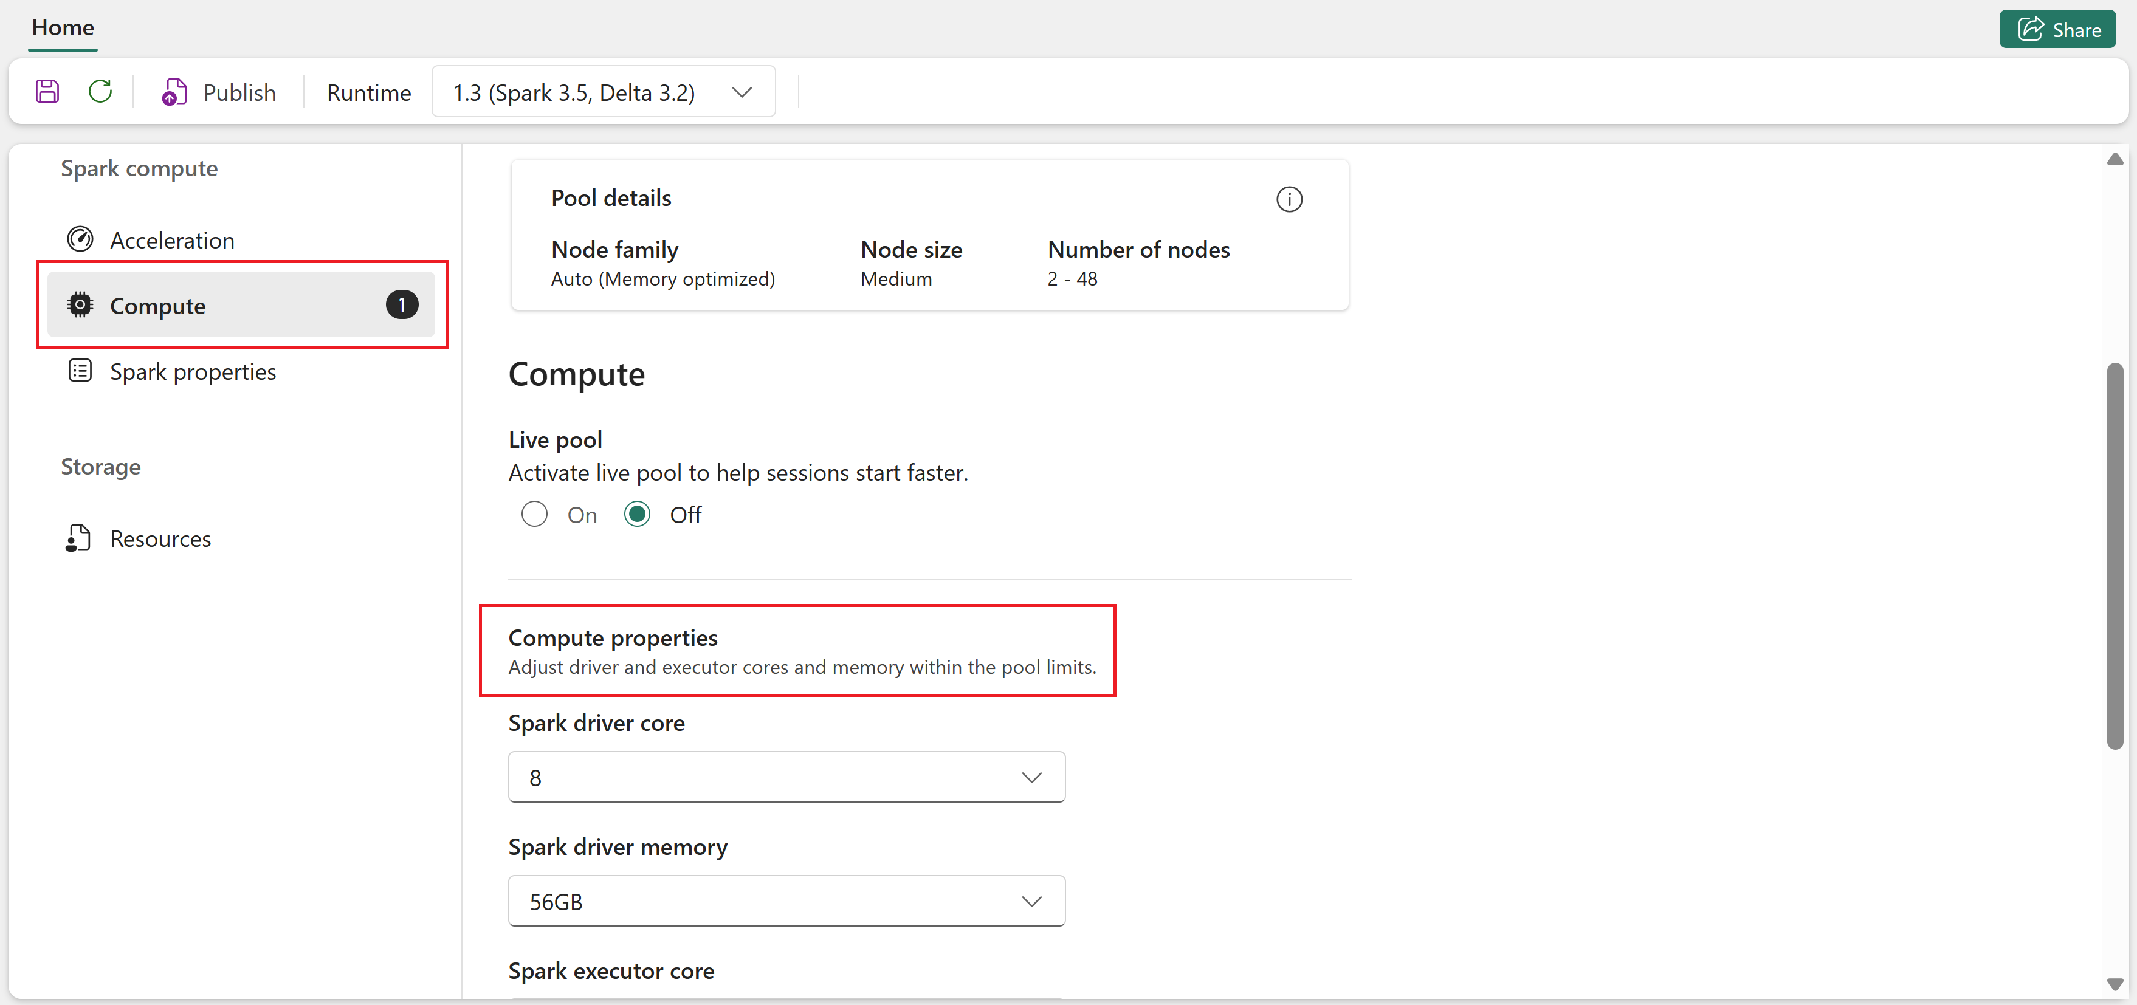Screen dimensions: 2137x1005
Task: Open the Runtime version dropdown
Action: 603,91
